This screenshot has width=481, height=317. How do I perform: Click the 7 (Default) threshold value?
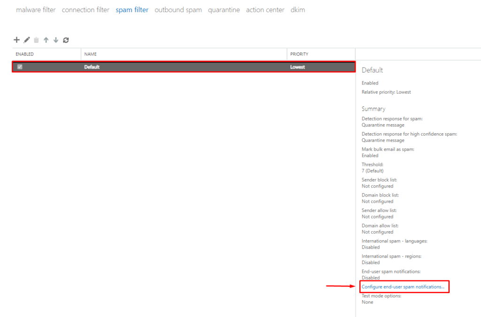pyautogui.click(x=372, y=171)
